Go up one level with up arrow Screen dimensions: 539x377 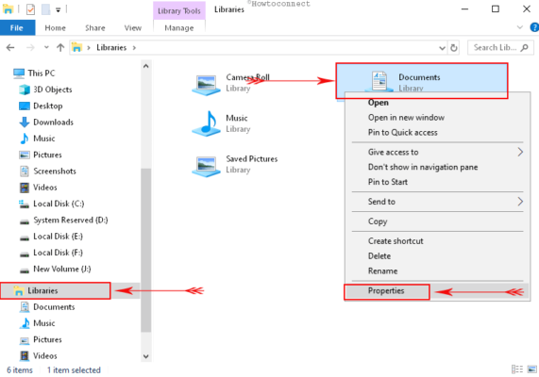click(60, 47)
